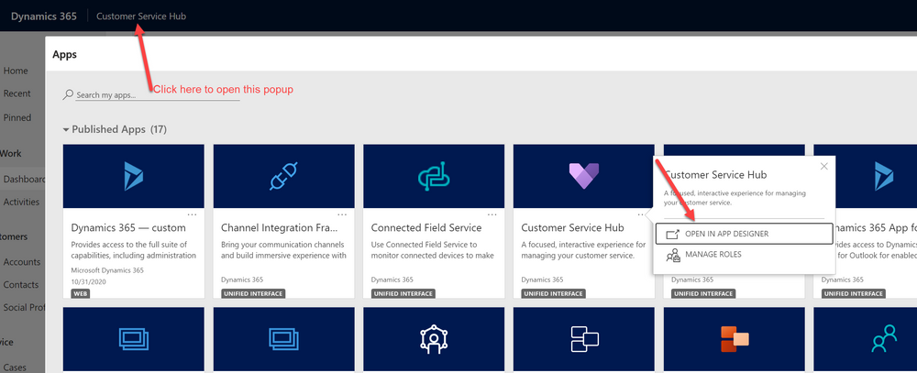Click Connected Field Service title text
917x373 pixels.
(x=426, y=227)
